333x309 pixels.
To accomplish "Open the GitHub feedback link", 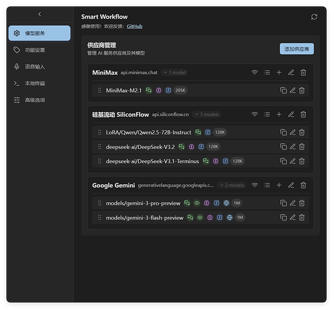I will tap(135, 27).
